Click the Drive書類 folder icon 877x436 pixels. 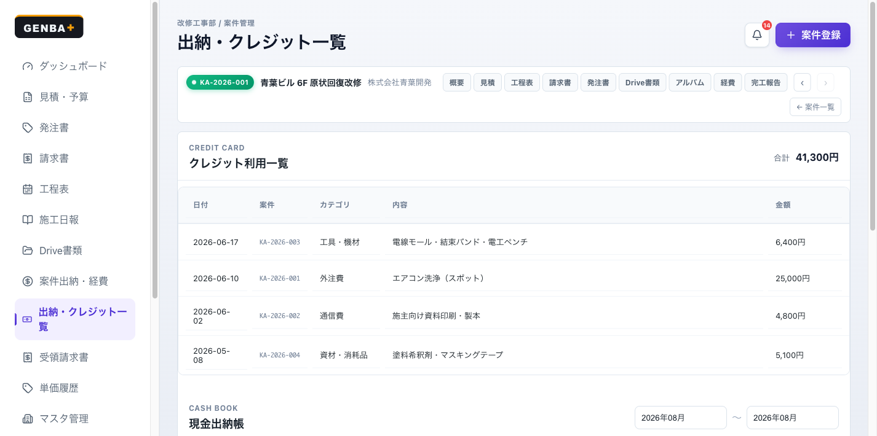coord(28,251)
